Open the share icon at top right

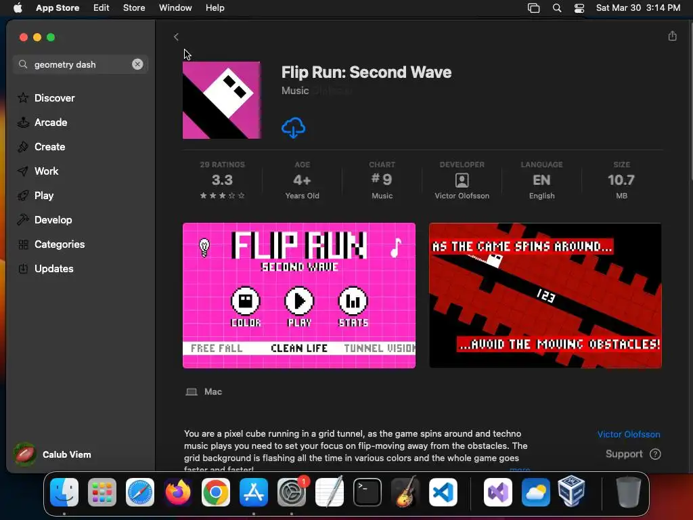[x=672, y=36]
